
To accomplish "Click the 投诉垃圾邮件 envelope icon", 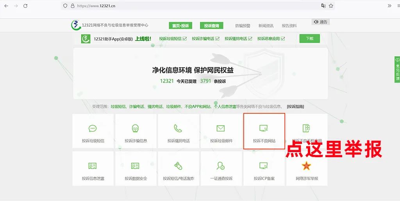I will (221, 128).
